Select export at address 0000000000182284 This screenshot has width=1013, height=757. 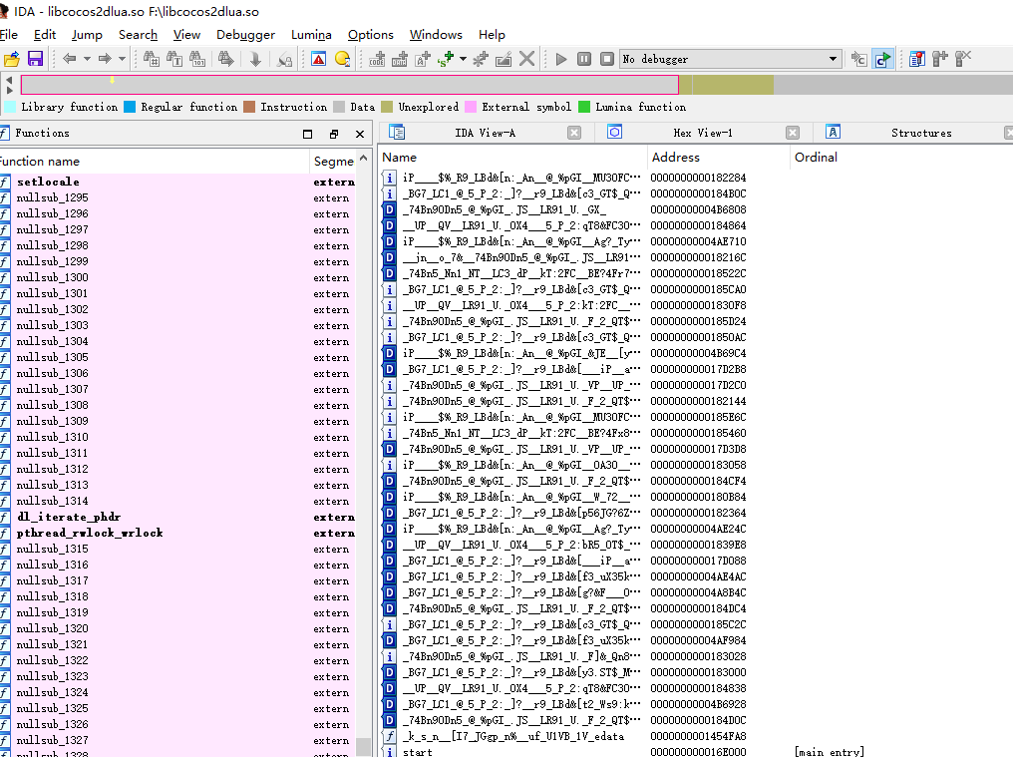[x=696, y=178]
